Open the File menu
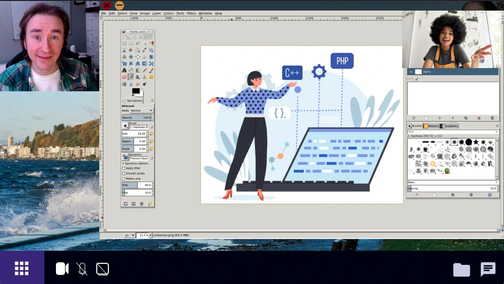 coord(103,13)
